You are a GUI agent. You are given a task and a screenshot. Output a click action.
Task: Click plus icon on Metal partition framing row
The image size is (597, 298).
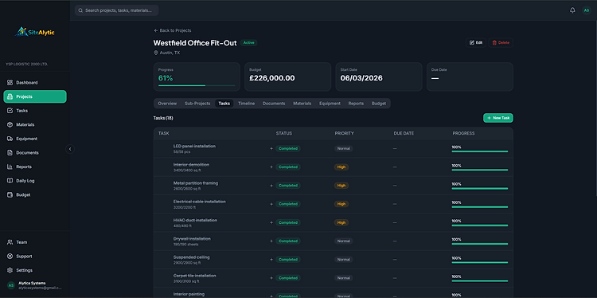271,186
